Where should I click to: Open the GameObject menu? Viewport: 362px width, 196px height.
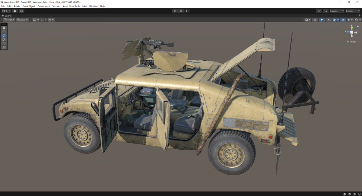point(29,6)
